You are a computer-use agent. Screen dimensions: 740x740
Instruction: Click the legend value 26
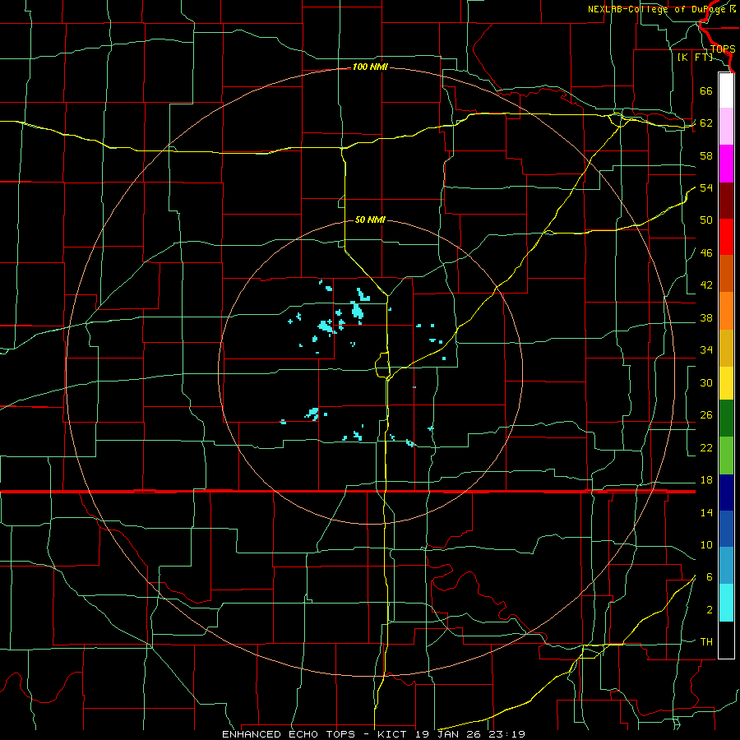pyautogui.click(x=706, y=415)
